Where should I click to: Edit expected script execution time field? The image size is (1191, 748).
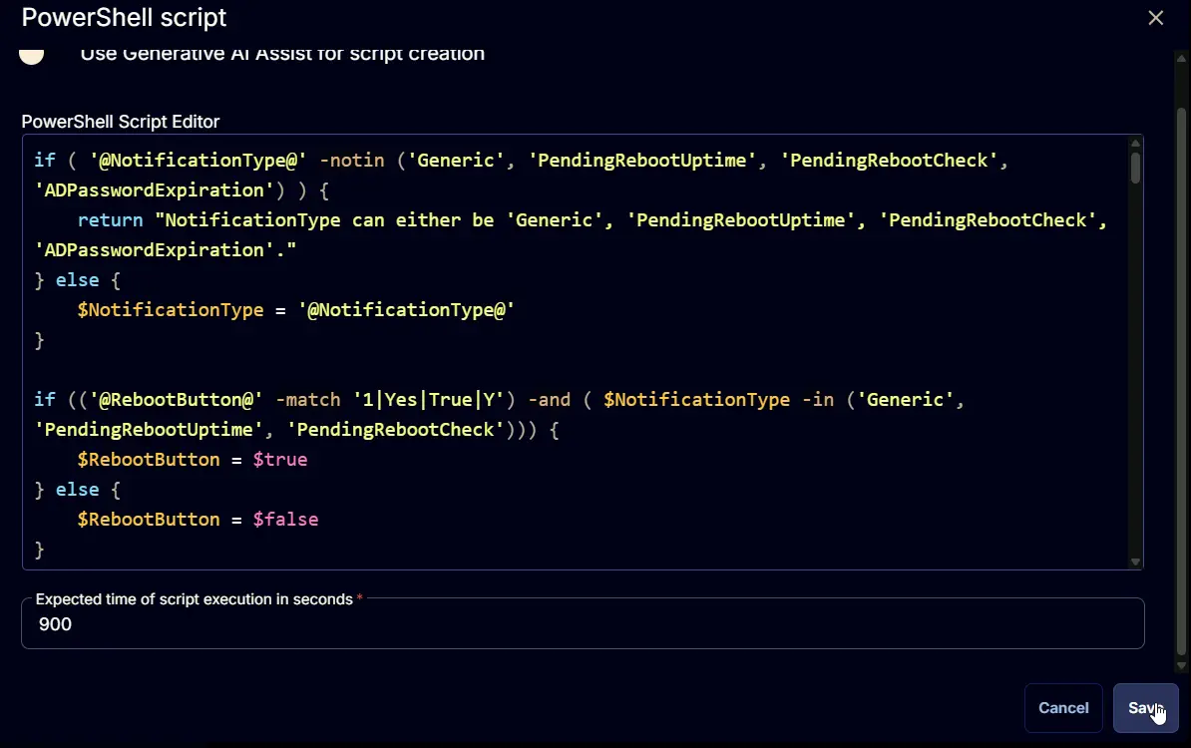click(x=583, y=624)
